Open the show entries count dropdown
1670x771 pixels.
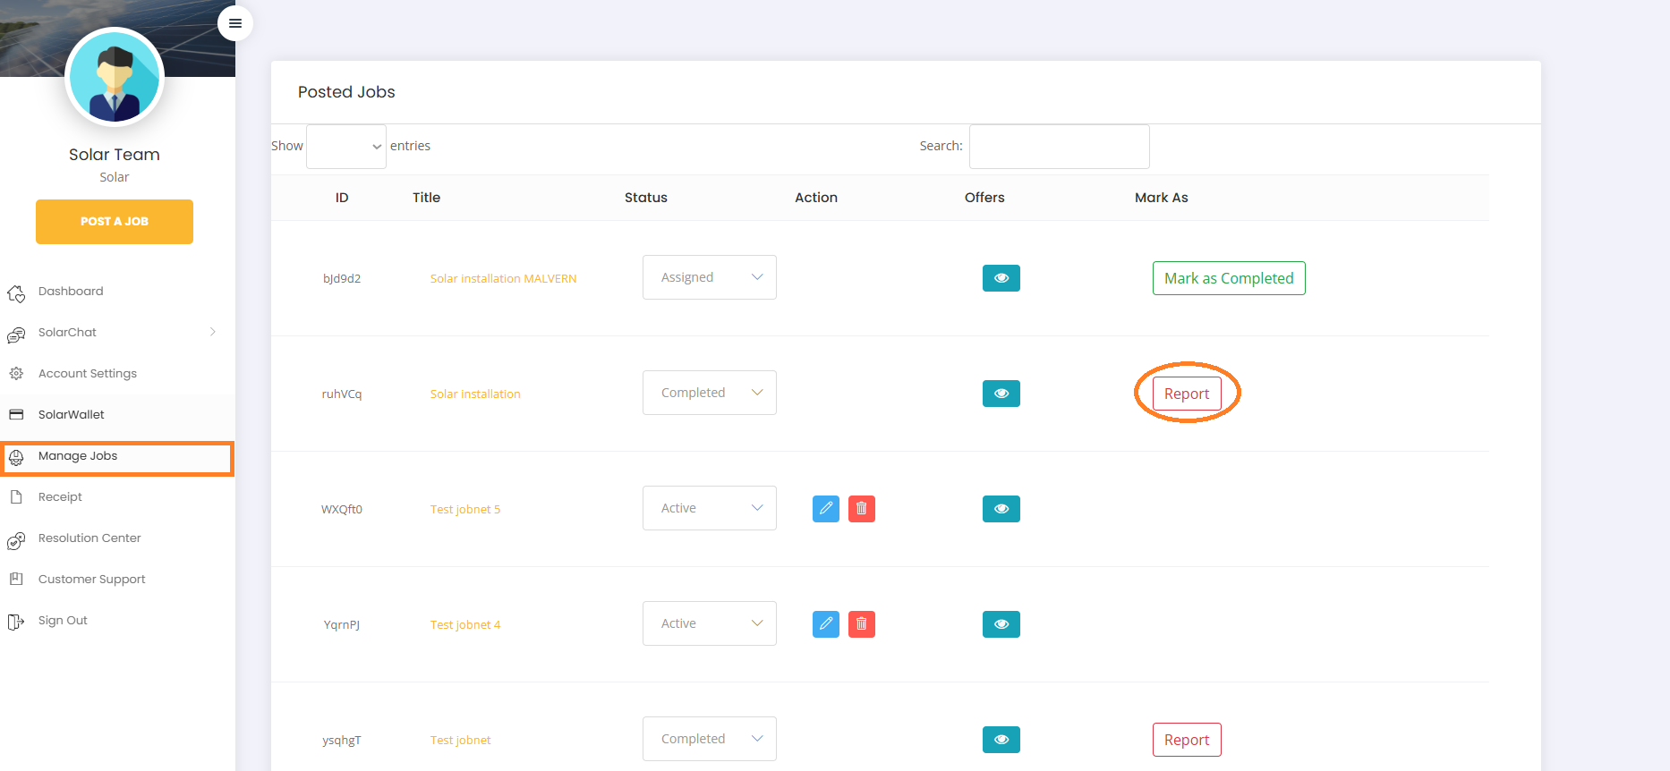[346, 147]
